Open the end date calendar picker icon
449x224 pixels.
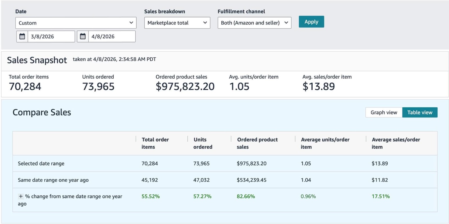point(83,37)
